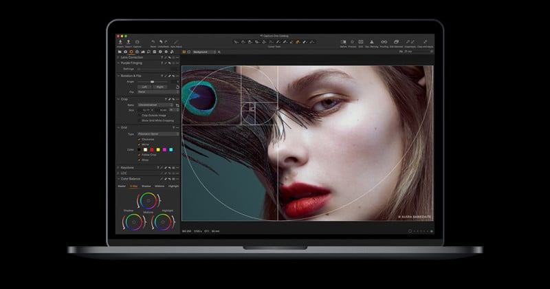Open the Exposure histogram tool tab
The width and height of the screenshot is (550, 289).
pos(143,52)
